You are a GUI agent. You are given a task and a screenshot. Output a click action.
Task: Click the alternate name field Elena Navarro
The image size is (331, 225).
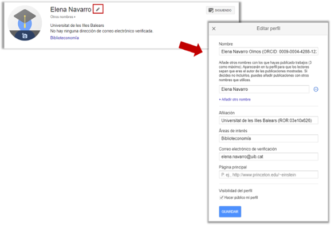[x=264, y=89]
